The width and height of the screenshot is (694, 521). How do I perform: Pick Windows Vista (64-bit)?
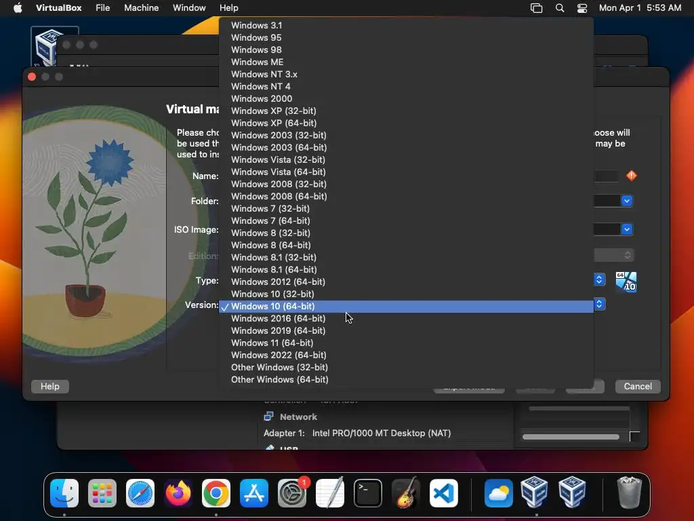(406, 172)
